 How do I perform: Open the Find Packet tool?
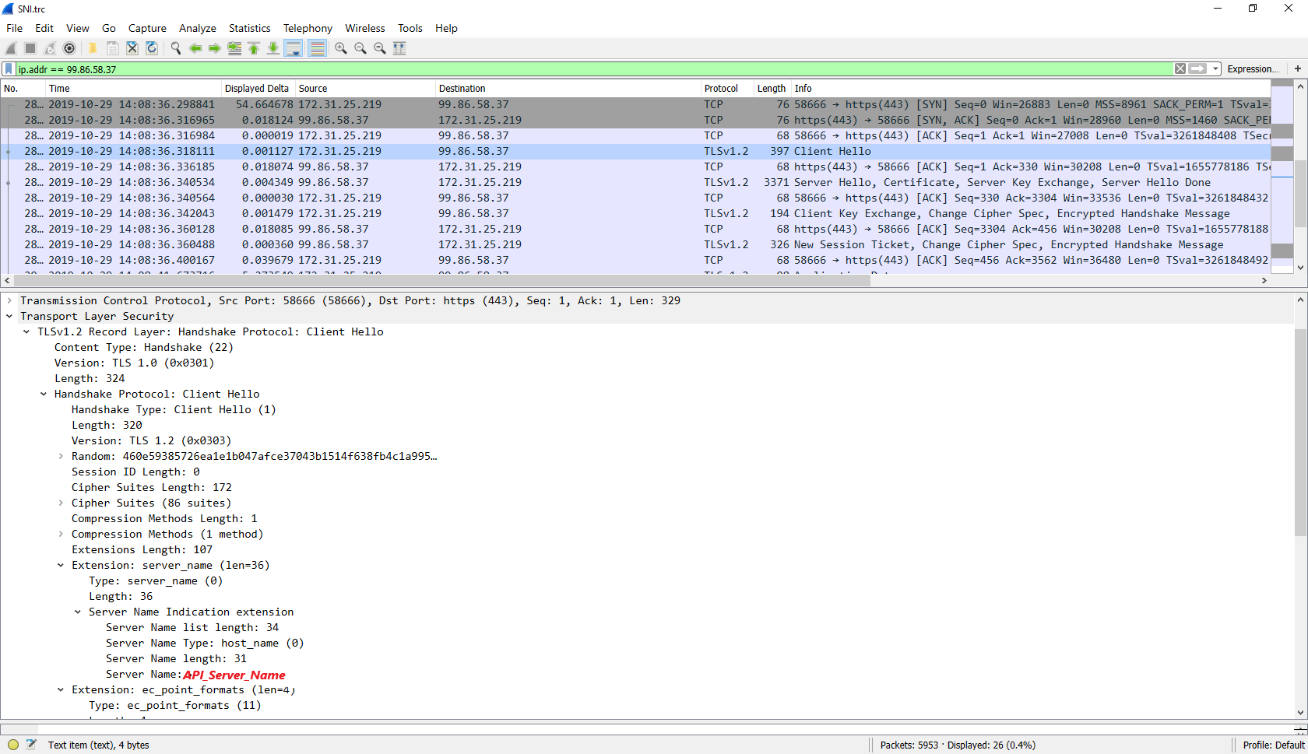click(175, 48)
